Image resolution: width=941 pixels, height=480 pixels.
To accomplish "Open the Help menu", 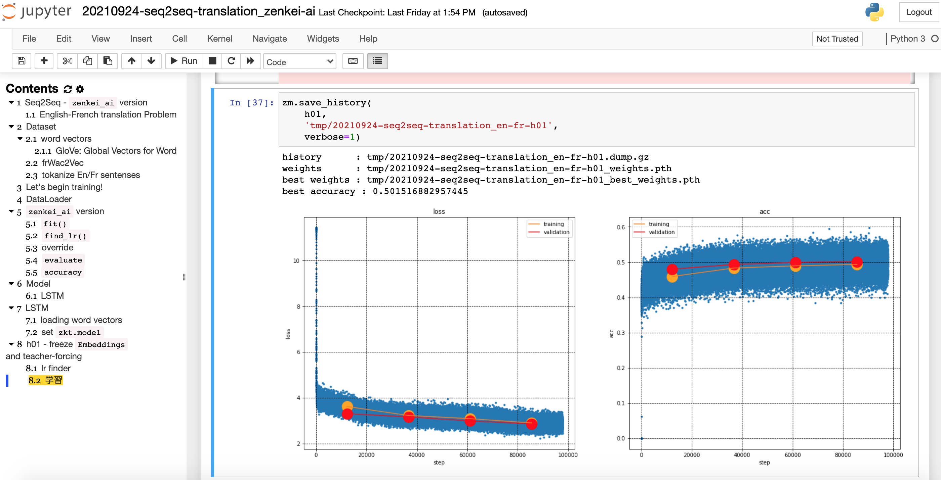I will tap(368, 39).
